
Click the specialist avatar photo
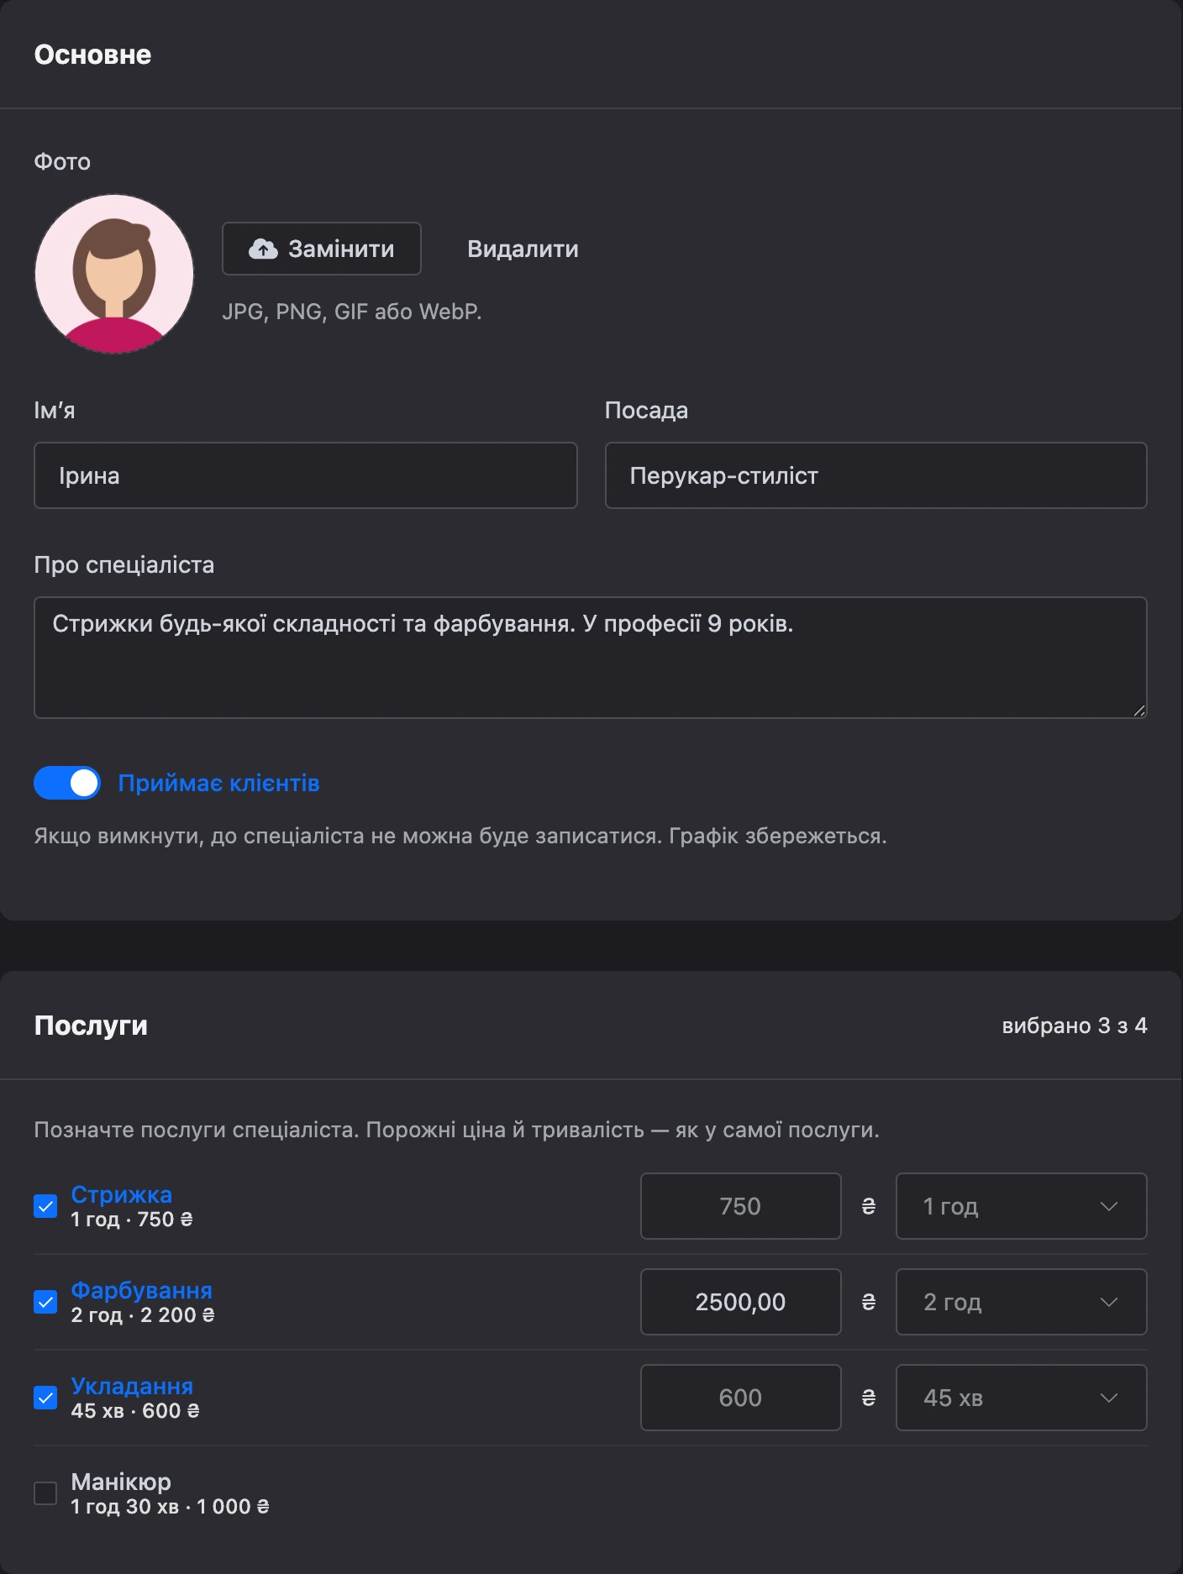click(114, 274)
